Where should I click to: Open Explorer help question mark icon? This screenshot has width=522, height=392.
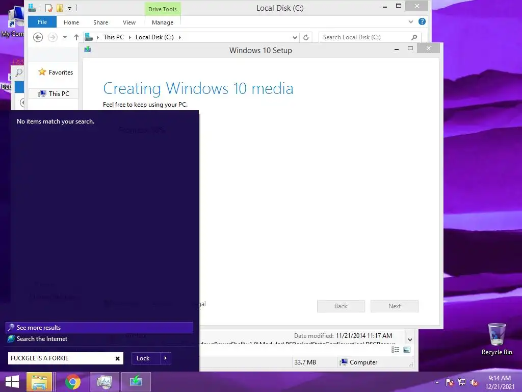point(422,21)
